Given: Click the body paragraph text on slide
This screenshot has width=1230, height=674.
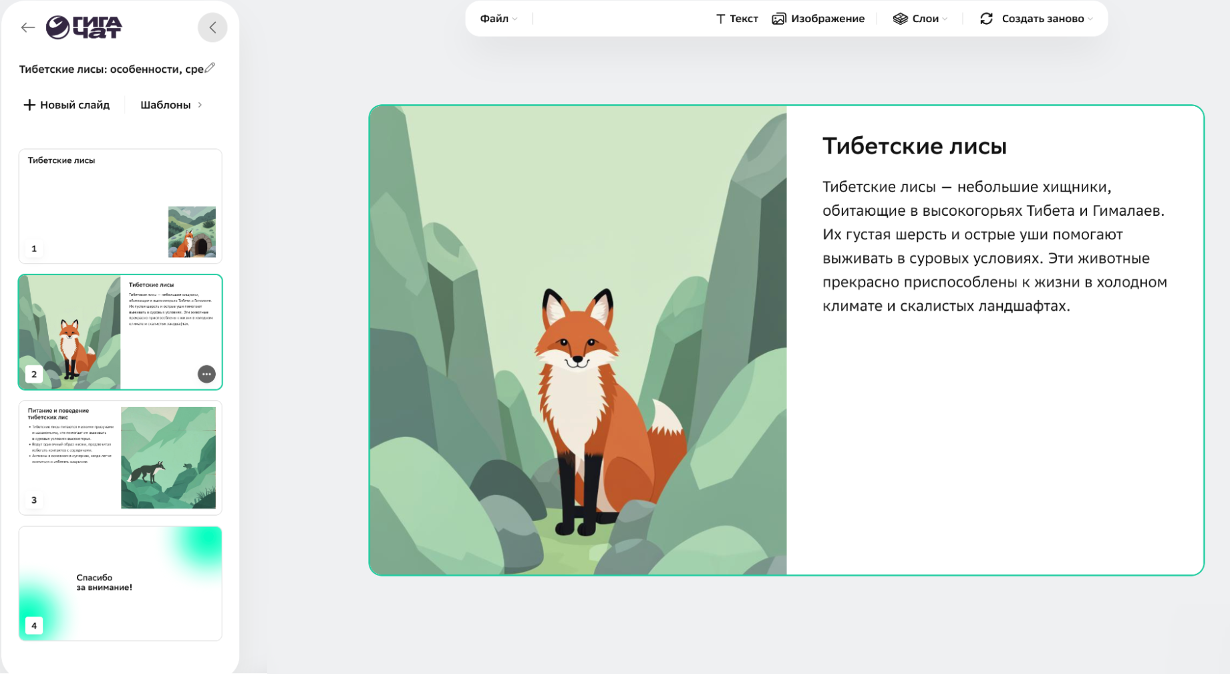Looking at the screenshot, I should pos(994,246).
